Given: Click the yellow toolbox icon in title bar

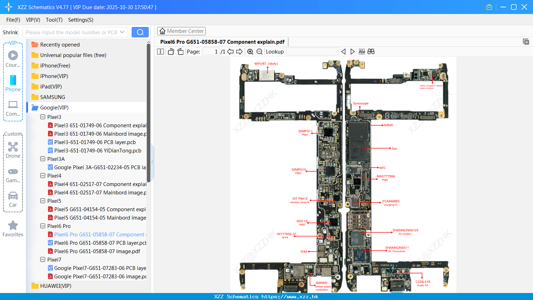Looking at the screenshot, I should tap(489, 7).
